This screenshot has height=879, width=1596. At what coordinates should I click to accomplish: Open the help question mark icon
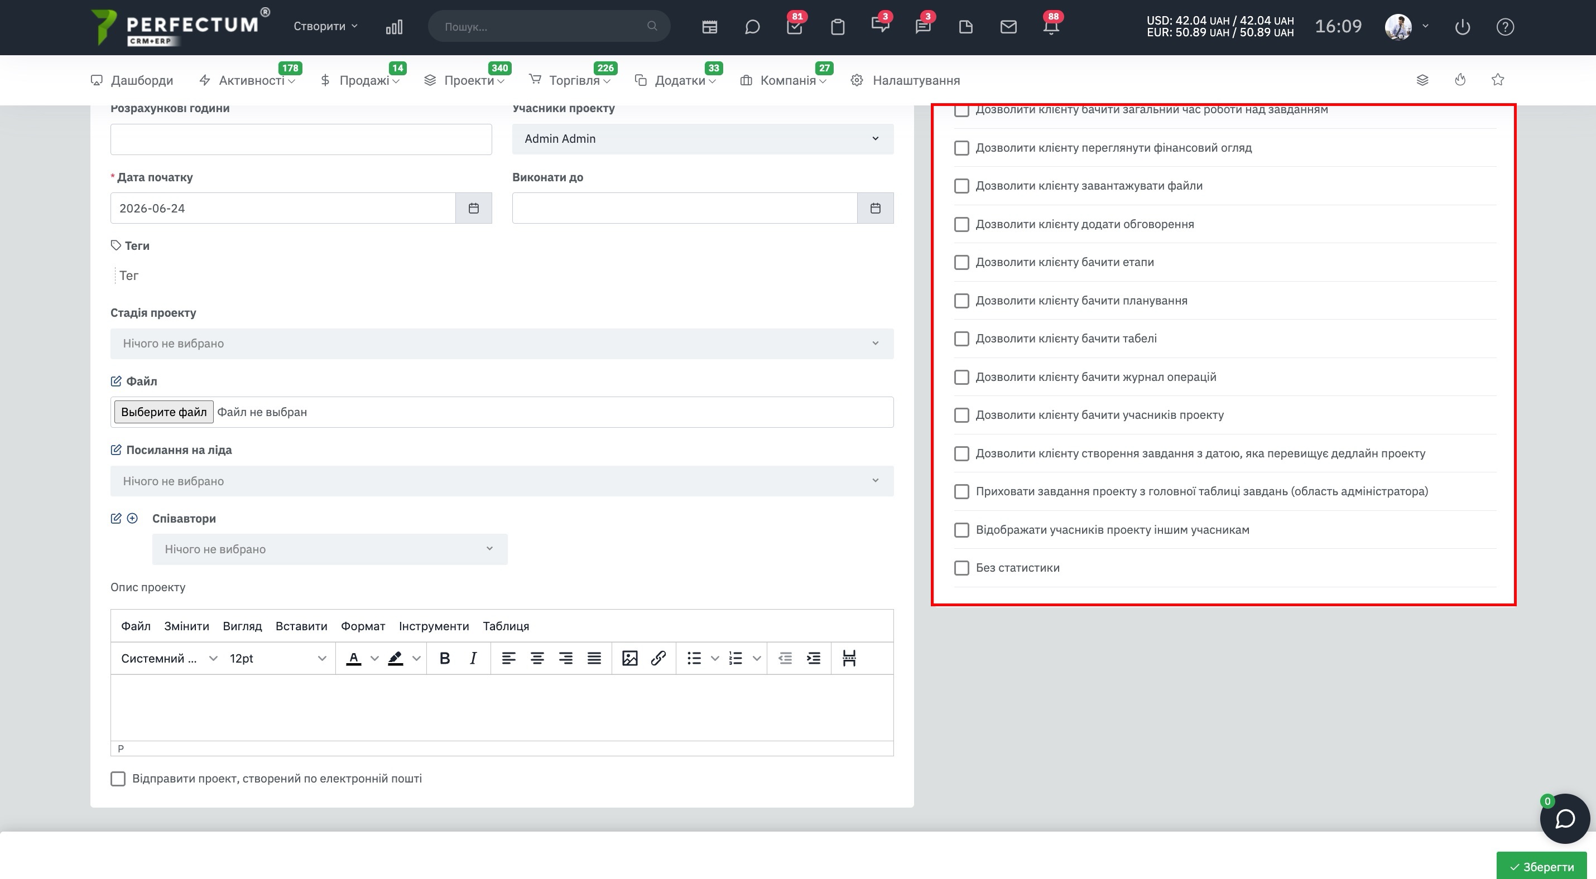pyautogui.click(x=1505, y=27)
